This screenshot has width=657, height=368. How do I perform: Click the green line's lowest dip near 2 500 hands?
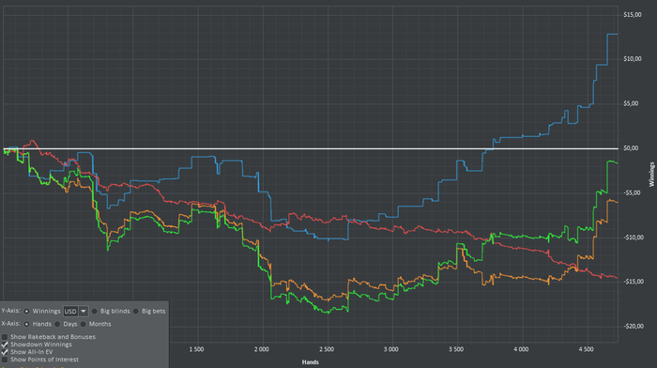(x=328, y=313)
